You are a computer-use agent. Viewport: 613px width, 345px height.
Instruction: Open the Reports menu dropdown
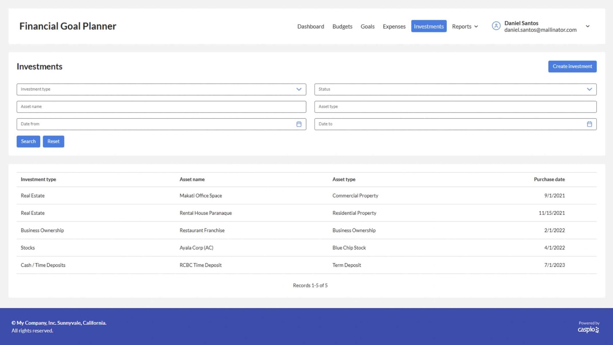coord(465,26)
